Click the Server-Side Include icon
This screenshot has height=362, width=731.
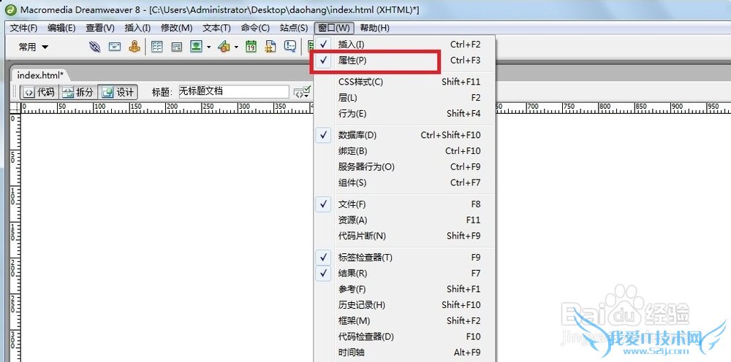point(271,47)
